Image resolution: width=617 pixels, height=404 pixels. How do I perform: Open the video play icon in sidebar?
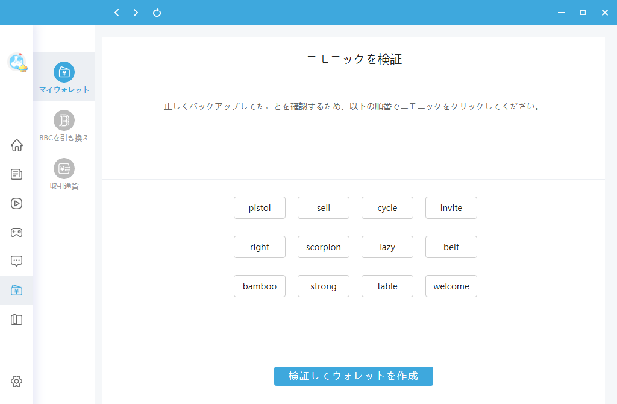tap(17, 203)
